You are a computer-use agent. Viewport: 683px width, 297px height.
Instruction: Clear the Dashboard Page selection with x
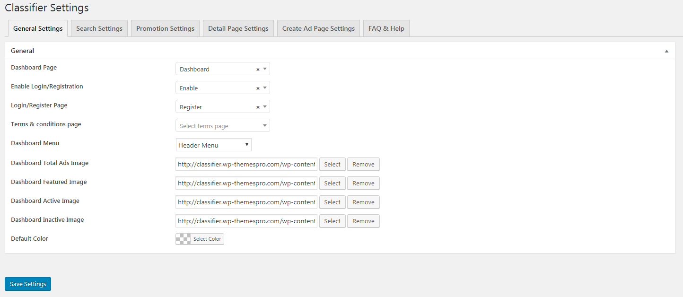pos(258,70)
